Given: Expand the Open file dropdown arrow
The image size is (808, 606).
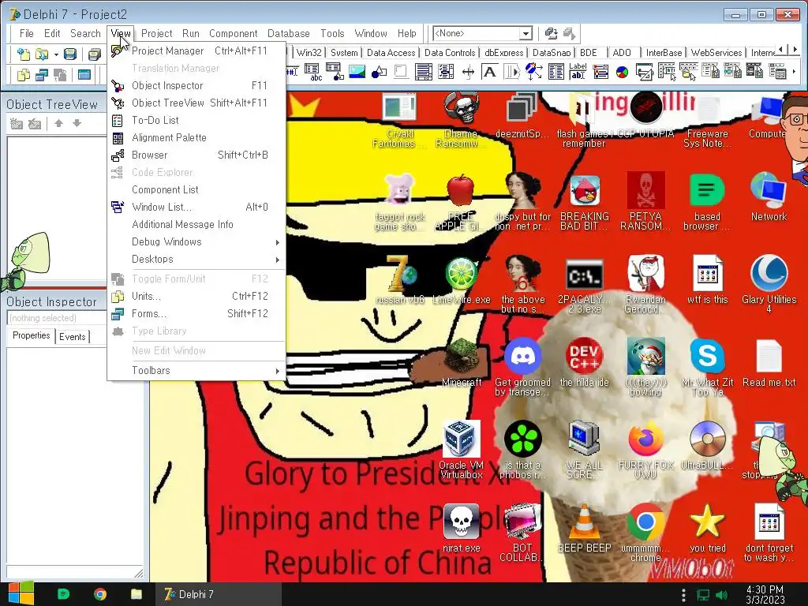Looking at the screenshot, I should point(56,54).
